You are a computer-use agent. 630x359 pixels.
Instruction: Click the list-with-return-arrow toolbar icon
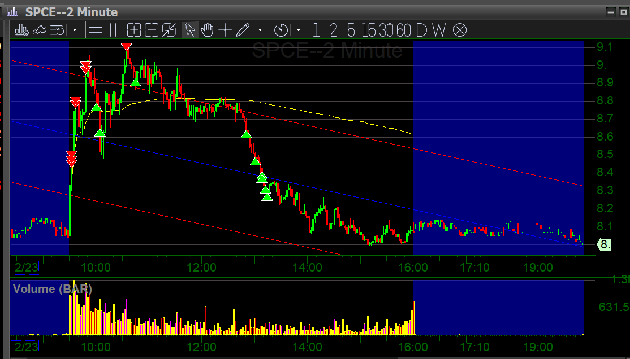coord(58,30)
